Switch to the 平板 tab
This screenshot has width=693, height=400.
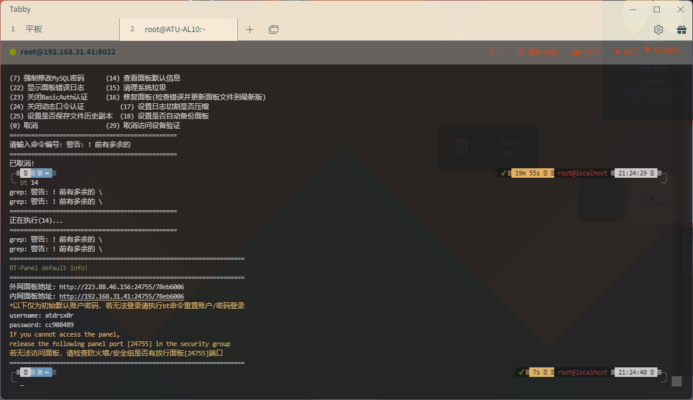click(x=60, y=29)
